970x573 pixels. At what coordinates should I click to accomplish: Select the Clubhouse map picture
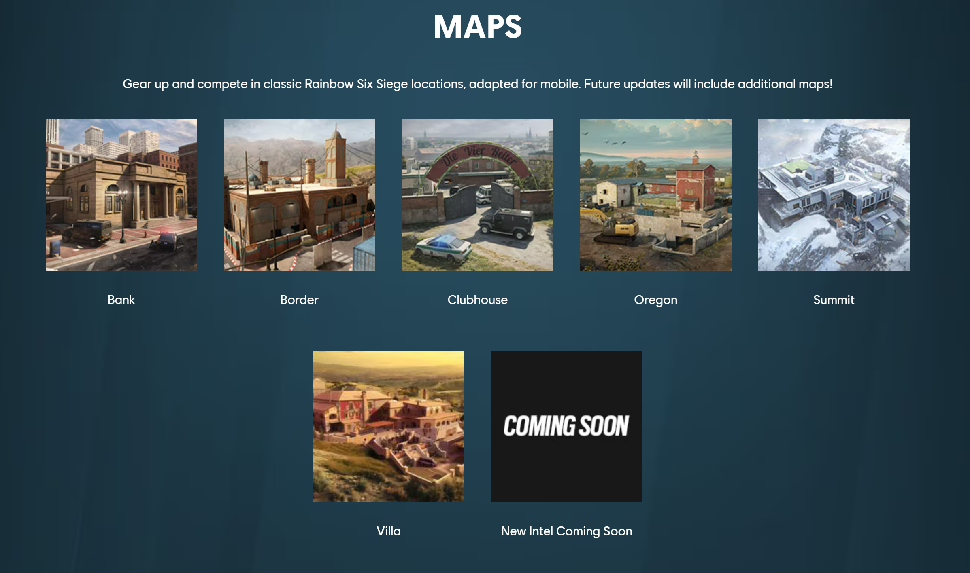point(477,195)
